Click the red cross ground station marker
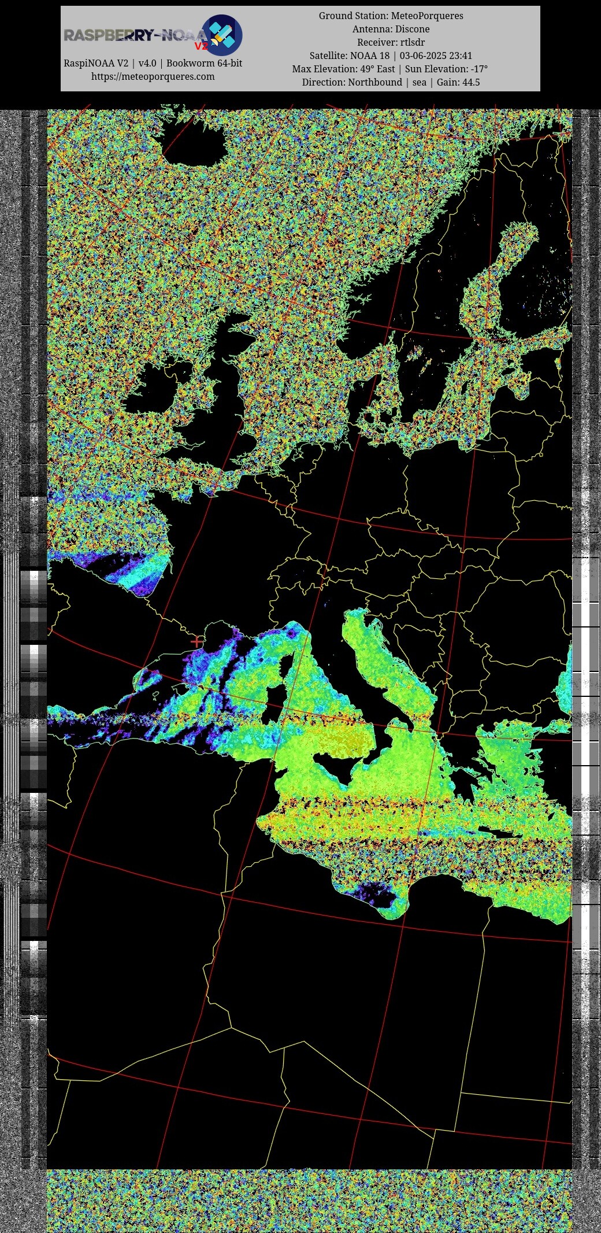The image size is (601, 1233). 196,642
